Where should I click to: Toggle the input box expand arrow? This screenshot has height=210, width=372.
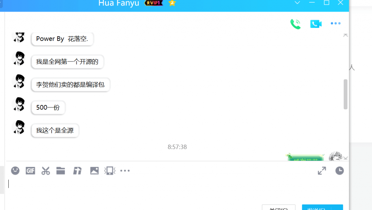[322, 171]
